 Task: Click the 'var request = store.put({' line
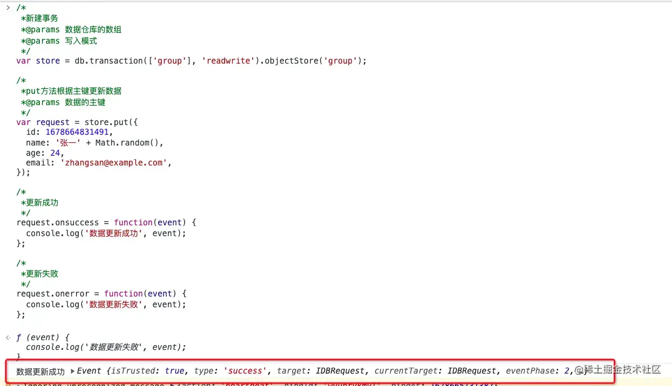77,122
